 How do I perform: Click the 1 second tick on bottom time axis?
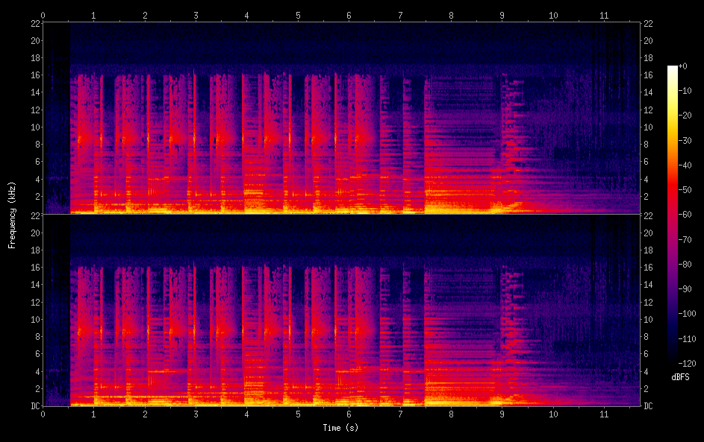pyautogui.click(x=94, y=413)
